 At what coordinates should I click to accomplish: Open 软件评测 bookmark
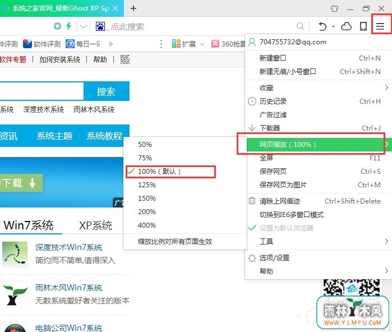coord(41,44)
